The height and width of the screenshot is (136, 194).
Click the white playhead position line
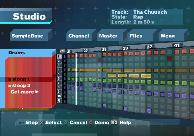point(76,79)
